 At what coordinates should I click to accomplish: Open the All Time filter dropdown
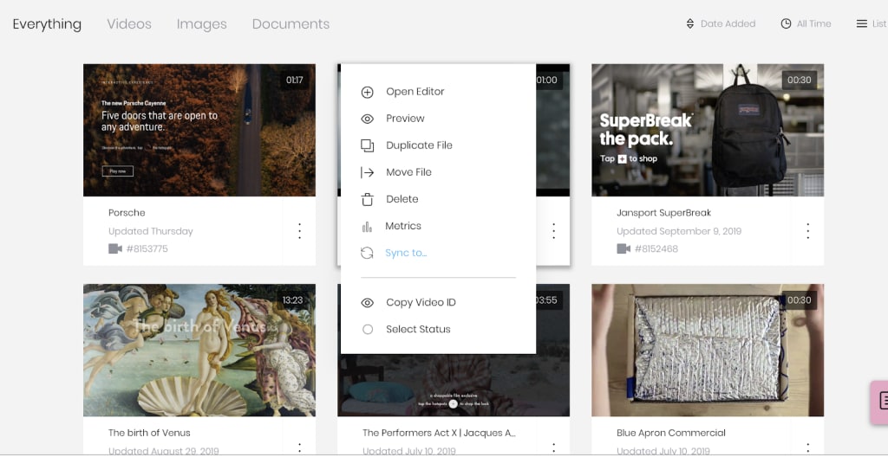coord(806,23)
